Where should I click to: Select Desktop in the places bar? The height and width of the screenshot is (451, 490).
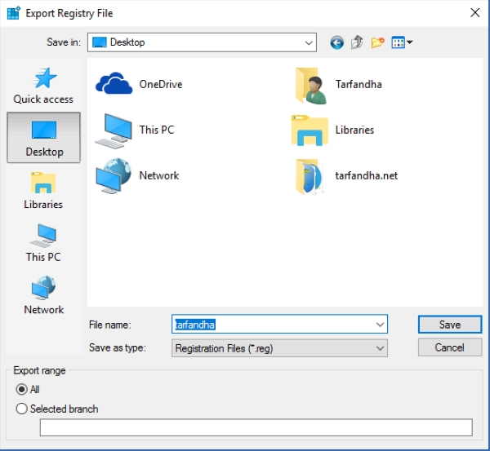(44, 138)
